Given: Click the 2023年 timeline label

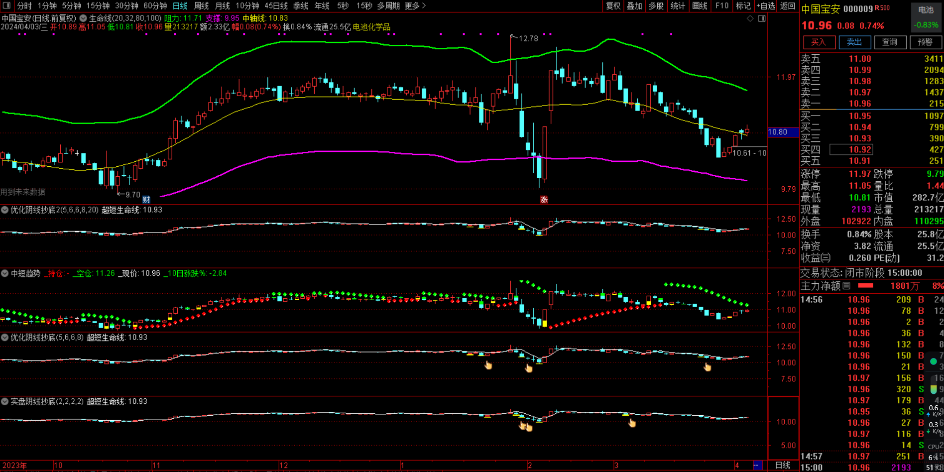Looking at the screenshot, I should coord(14,466).
